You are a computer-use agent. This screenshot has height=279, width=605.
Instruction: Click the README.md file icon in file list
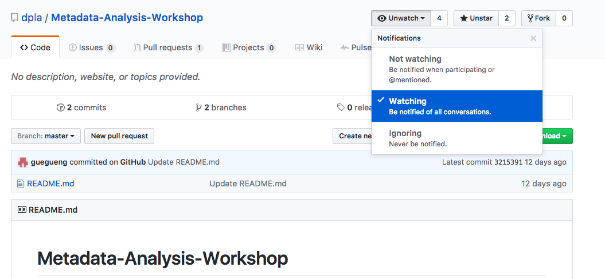coord(21,184)
